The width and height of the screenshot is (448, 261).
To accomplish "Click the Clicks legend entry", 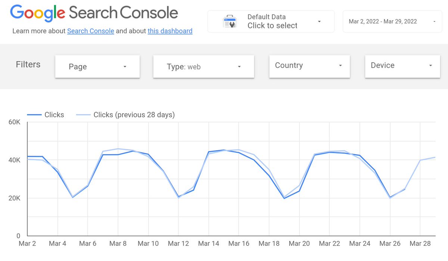I will tap(46, 115).
